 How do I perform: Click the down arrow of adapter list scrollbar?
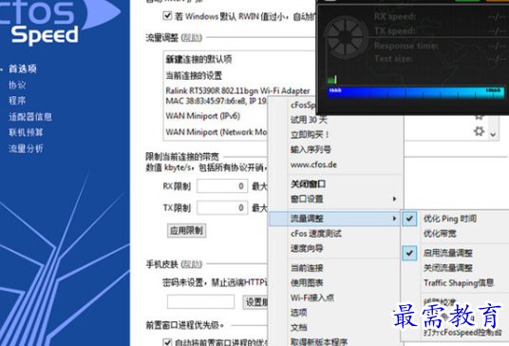[x=493, y=134]
